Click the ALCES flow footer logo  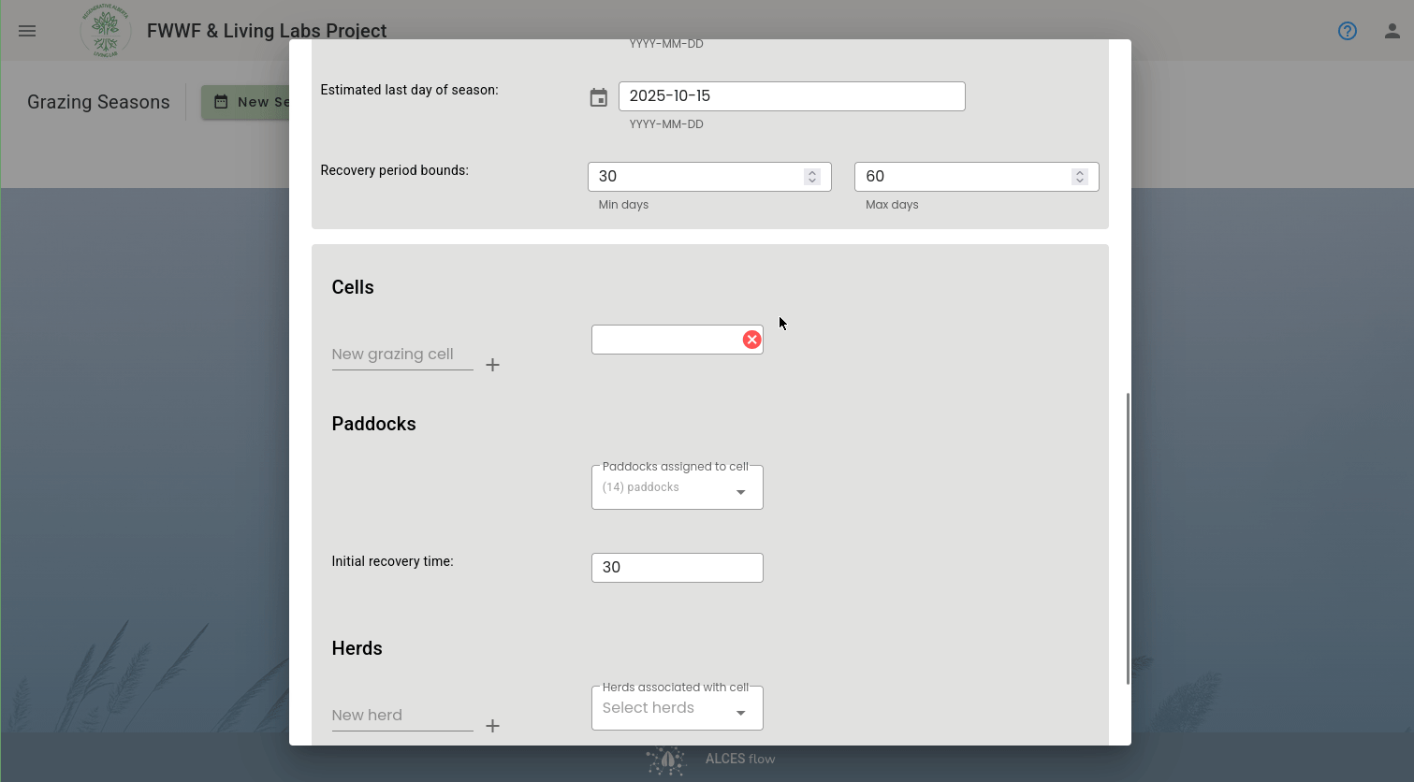pyautogui.click(x=711, y=760)
